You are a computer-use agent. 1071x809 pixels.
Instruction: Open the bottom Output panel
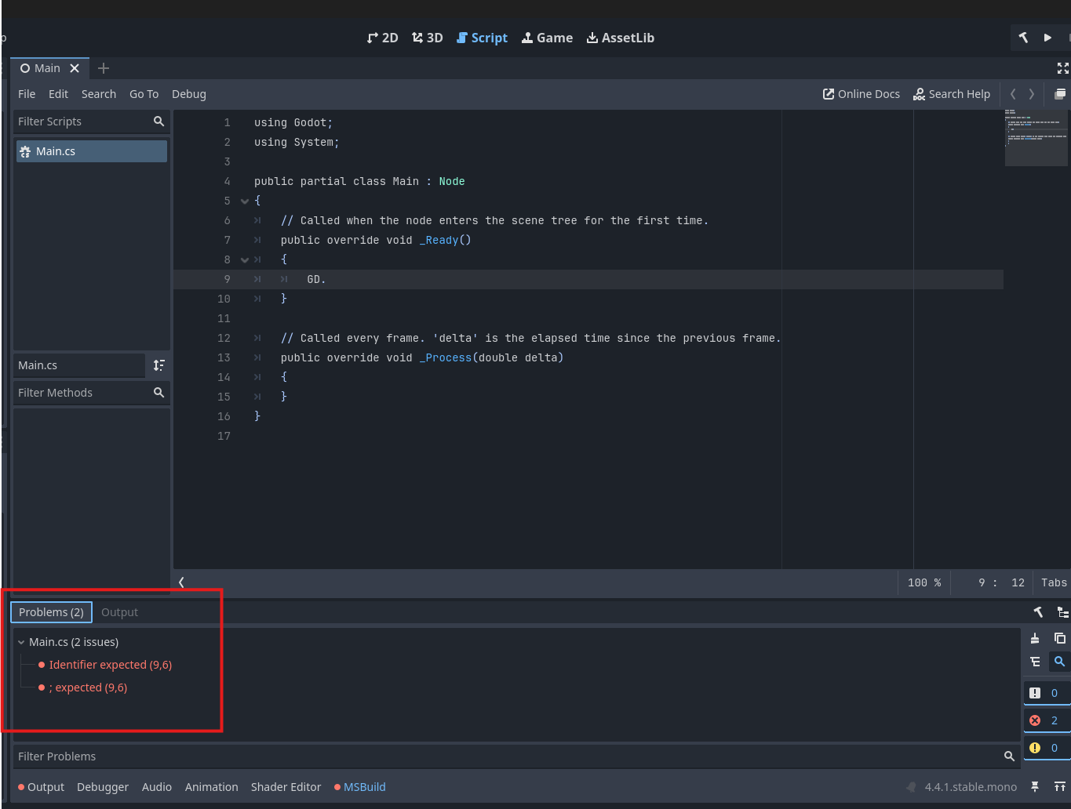[x=42, y=787]
